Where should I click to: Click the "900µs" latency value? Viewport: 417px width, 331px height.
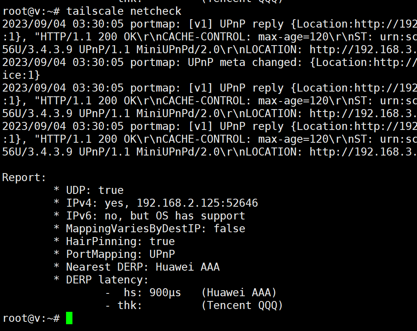pos(165,293)
